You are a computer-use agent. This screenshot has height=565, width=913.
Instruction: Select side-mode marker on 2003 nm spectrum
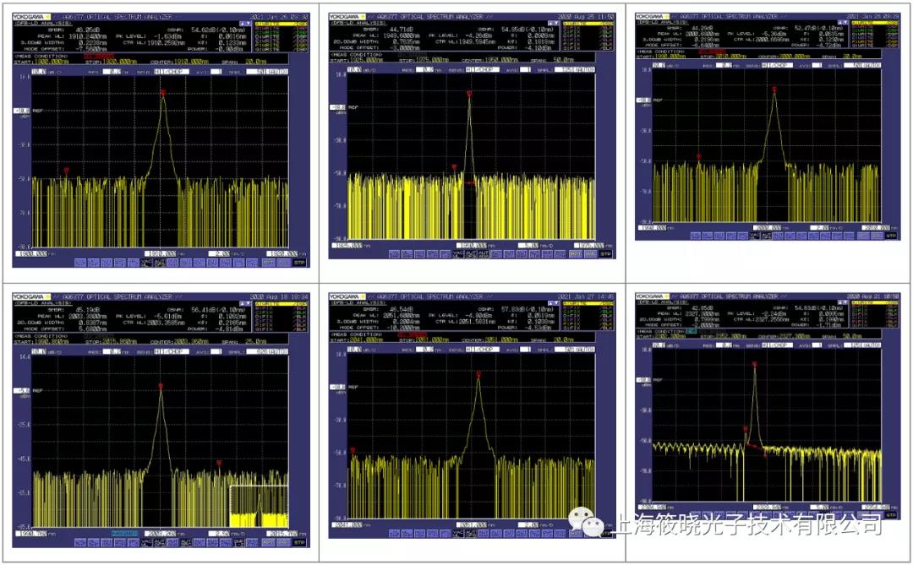(x=220, y=463)
